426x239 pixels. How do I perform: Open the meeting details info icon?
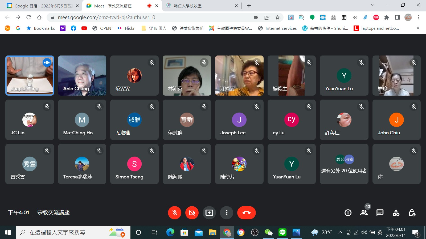coord(348,213)
